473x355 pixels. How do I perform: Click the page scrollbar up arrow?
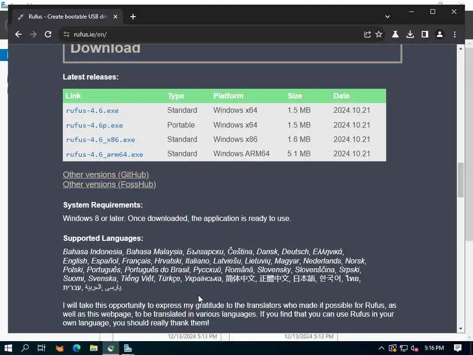tap(461, 48)
